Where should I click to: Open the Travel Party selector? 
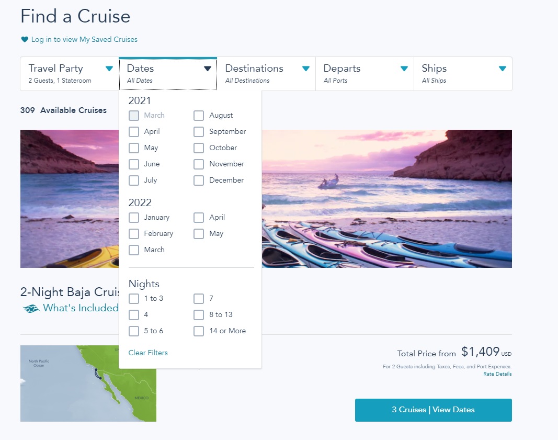[69, 74]
